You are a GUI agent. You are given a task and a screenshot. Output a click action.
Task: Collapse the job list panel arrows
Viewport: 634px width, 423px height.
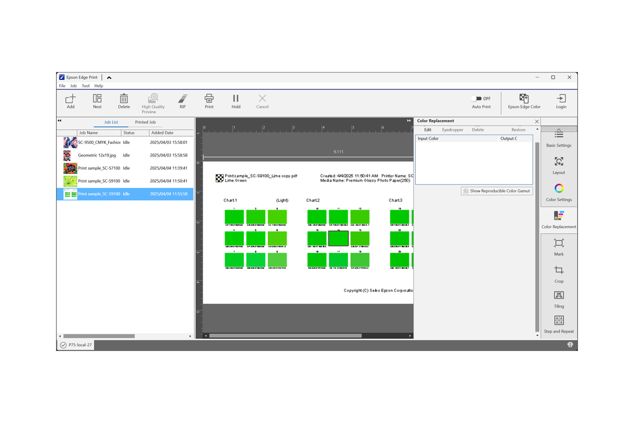(60, 121)
